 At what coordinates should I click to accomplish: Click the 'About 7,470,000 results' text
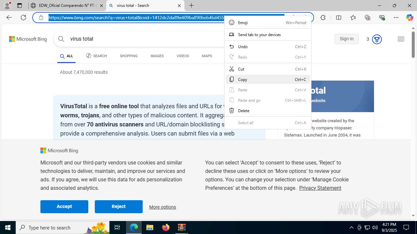click(x=84, y=72)
